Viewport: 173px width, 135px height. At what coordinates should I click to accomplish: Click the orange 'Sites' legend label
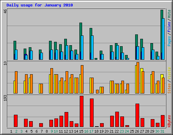point(169,88)
